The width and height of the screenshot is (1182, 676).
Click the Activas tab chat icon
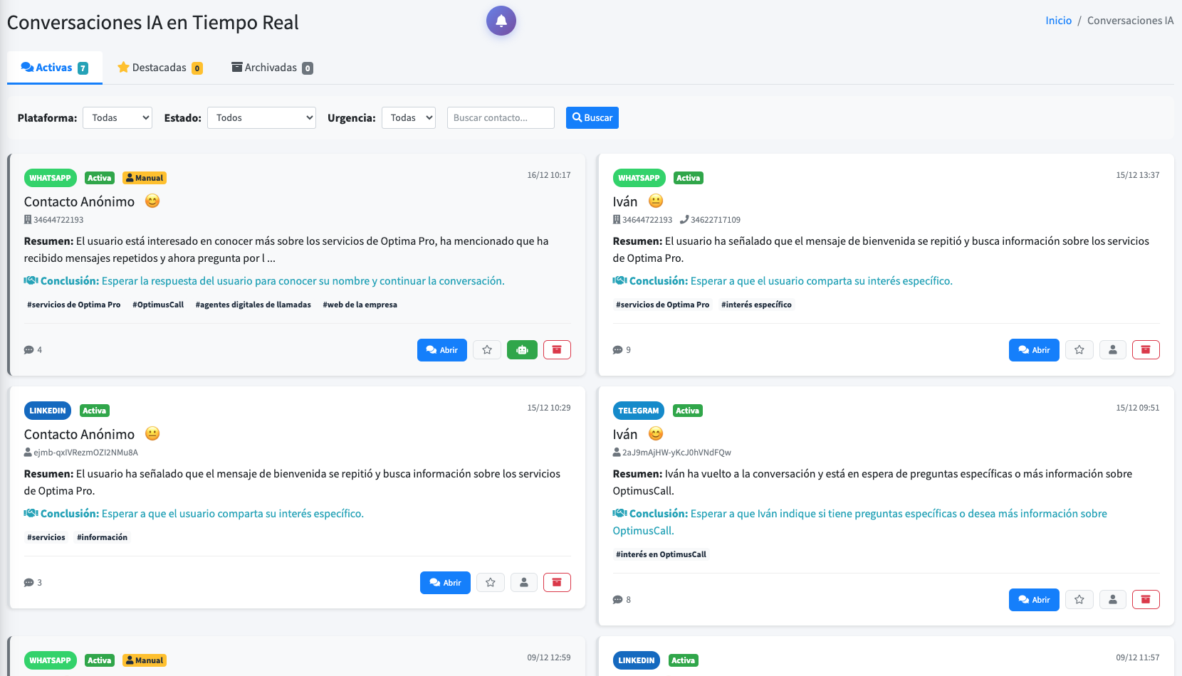(26, 67)
